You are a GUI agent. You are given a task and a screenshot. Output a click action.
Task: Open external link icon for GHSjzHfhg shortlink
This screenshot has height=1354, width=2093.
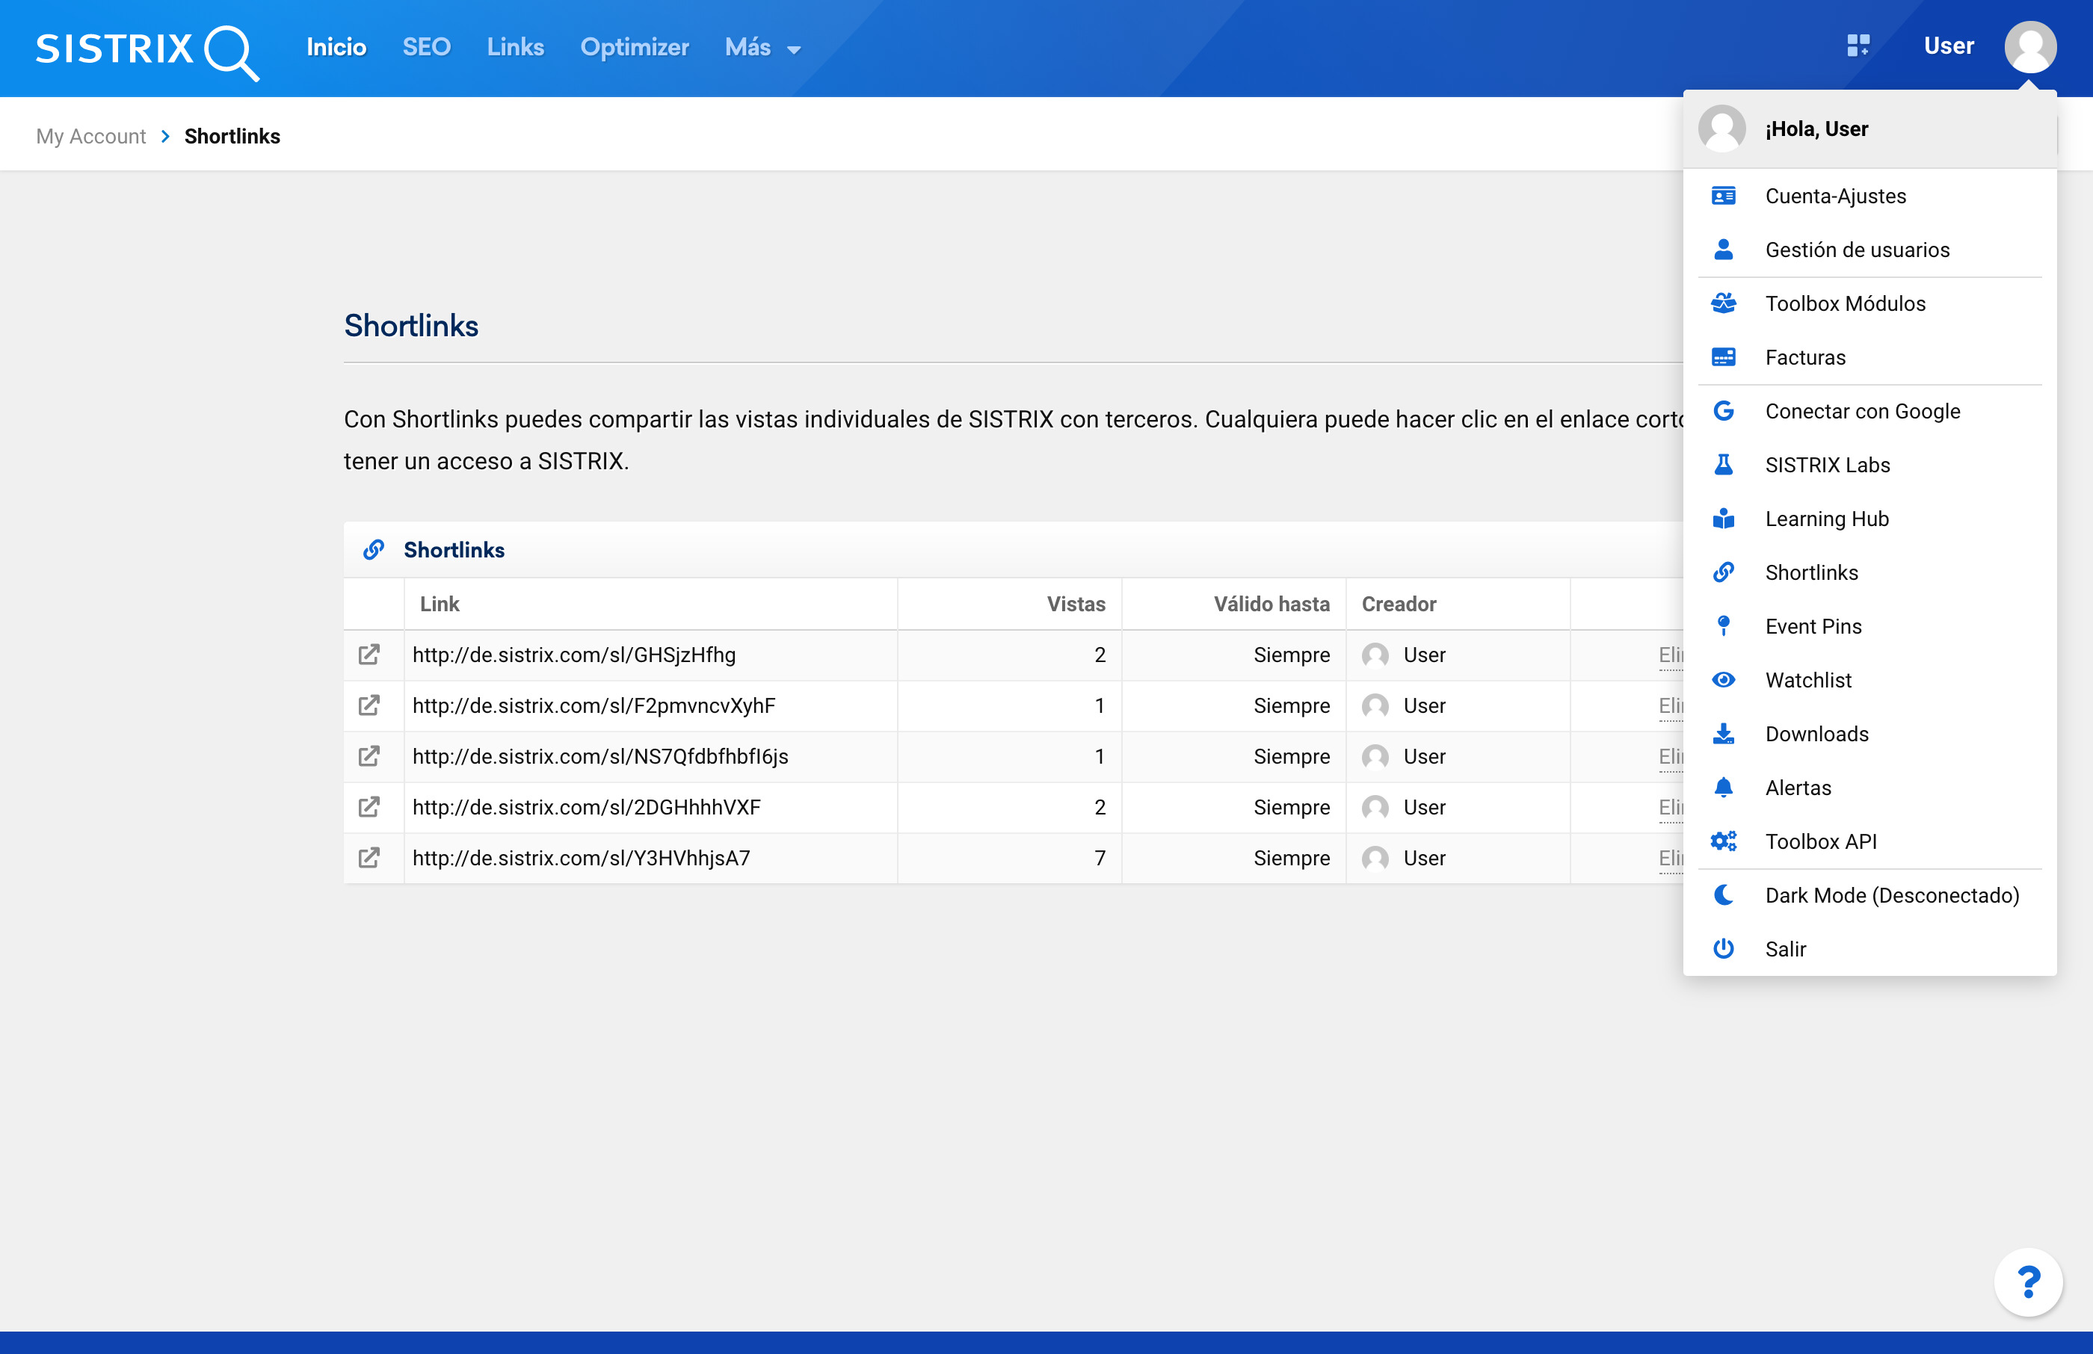(x=369, y=655)
